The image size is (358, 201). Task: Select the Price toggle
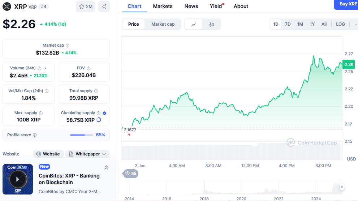pos(134,24)
